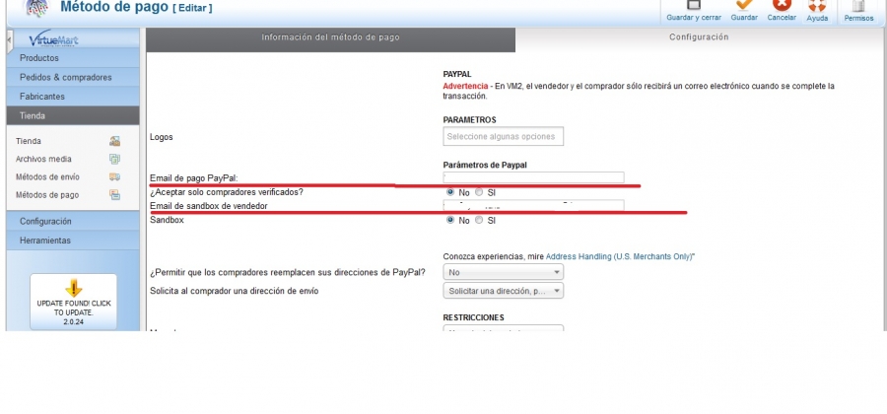This screenshot has width=887, height=414.
Task: Open Métodos de envío submenu link
Action: coord(47,177)
